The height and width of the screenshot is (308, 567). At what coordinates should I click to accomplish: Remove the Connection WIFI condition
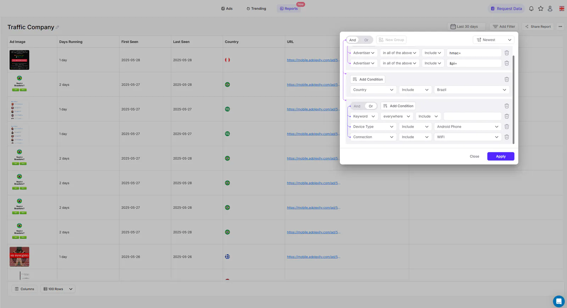coord(507,137)
